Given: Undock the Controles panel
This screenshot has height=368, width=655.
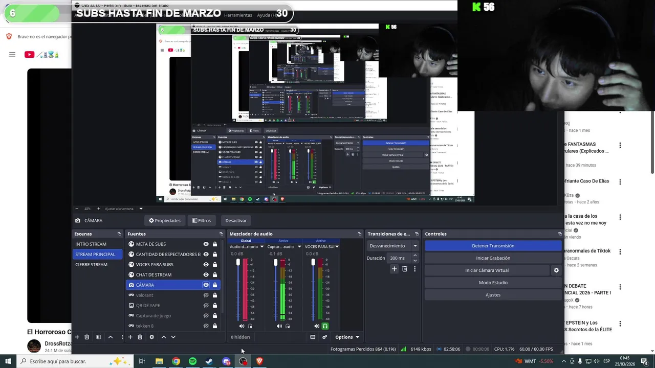Looking at the screenshot, I should pyautogui.click(x=560, y=234).
